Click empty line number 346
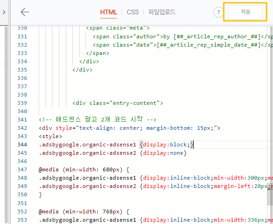The image size is (273, 224). click(22, 161)
